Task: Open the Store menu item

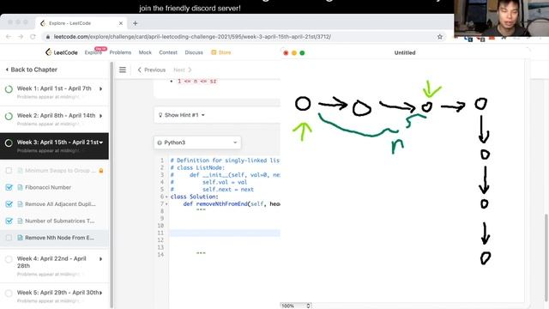Action: [221, 52]
